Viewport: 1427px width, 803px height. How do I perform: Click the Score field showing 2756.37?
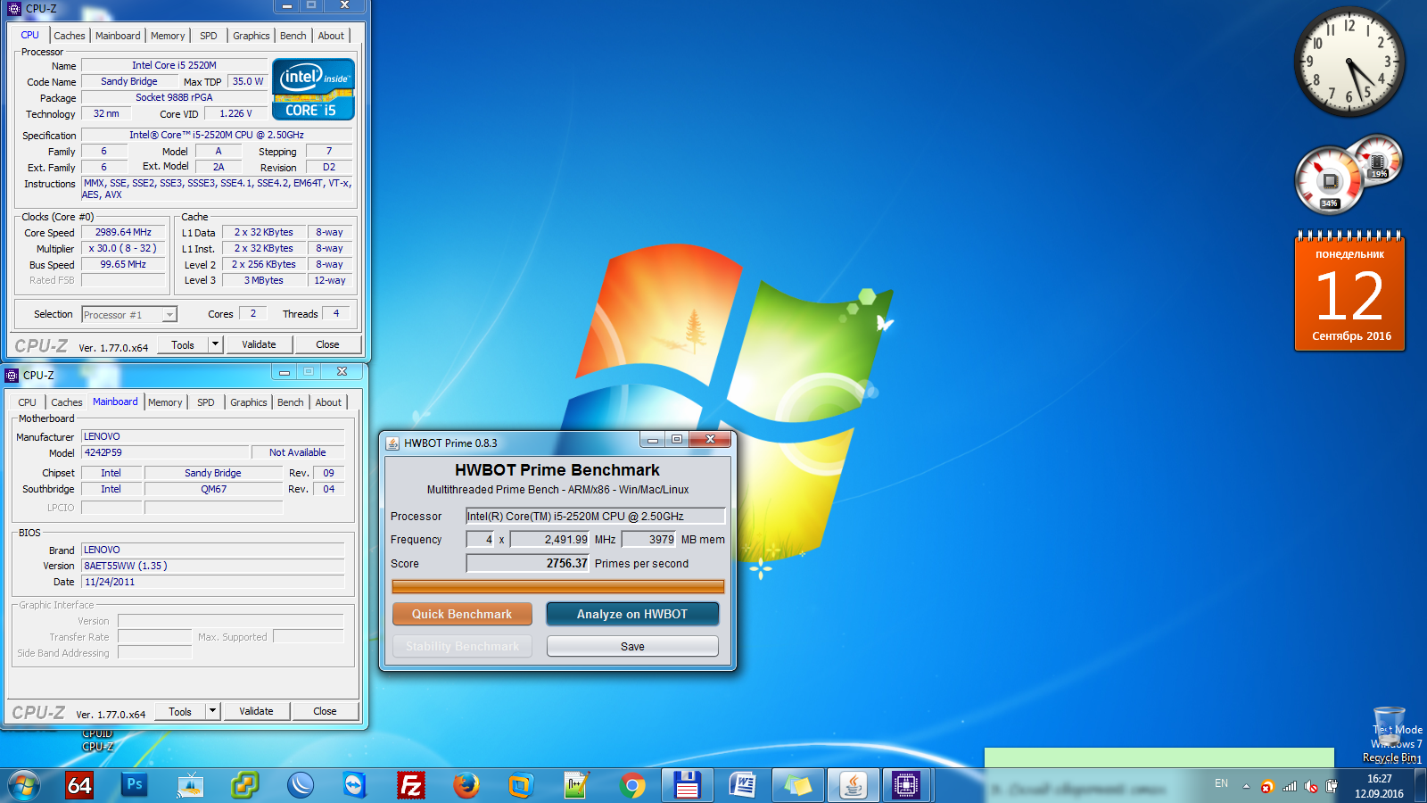(528, 563)
